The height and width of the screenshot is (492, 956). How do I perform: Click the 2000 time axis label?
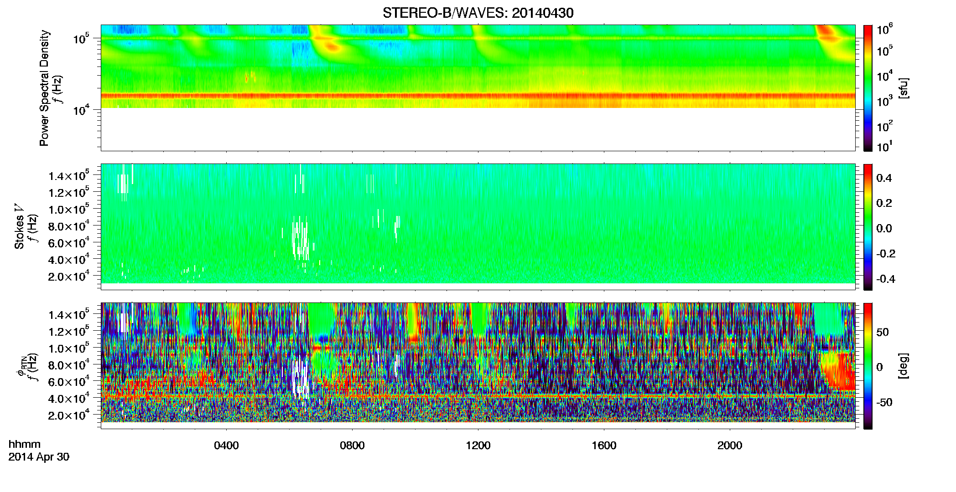point(730,446)
